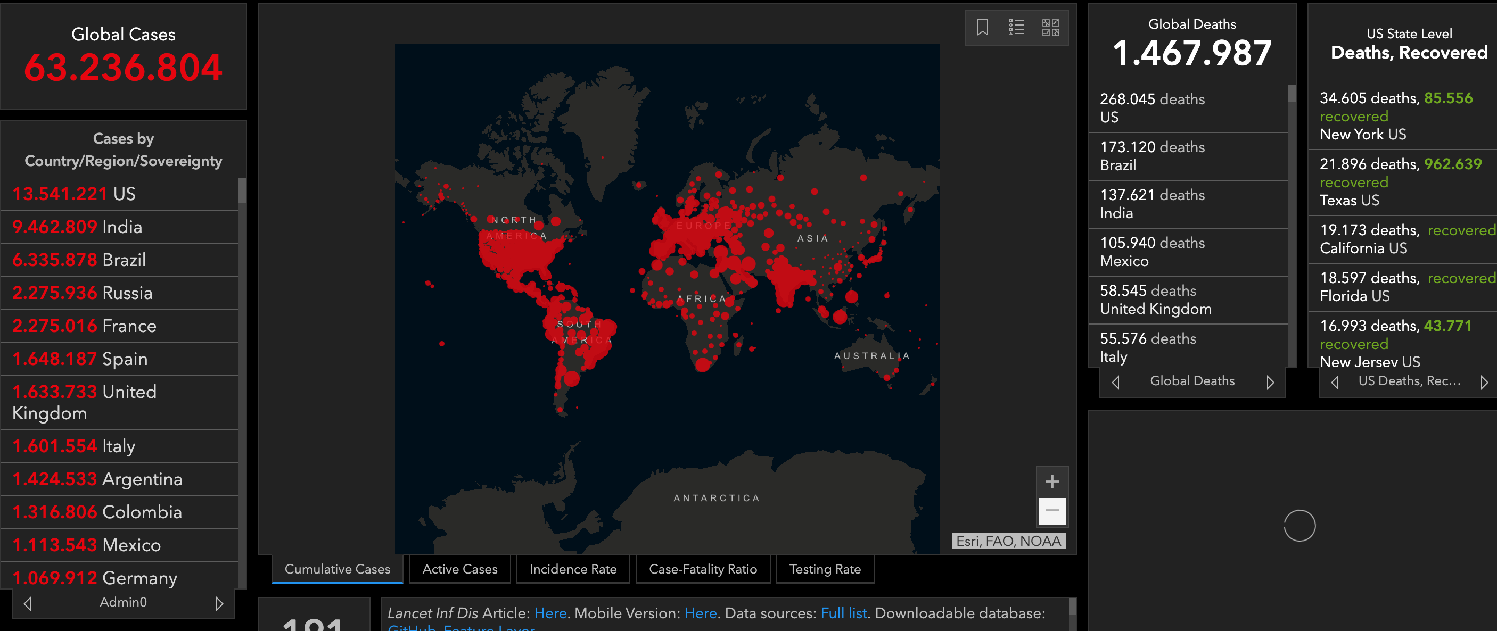Advance US Deaths, Recovered panel forward
The width and height of the screenshot is (1497, 631).
coord(1484,381)
